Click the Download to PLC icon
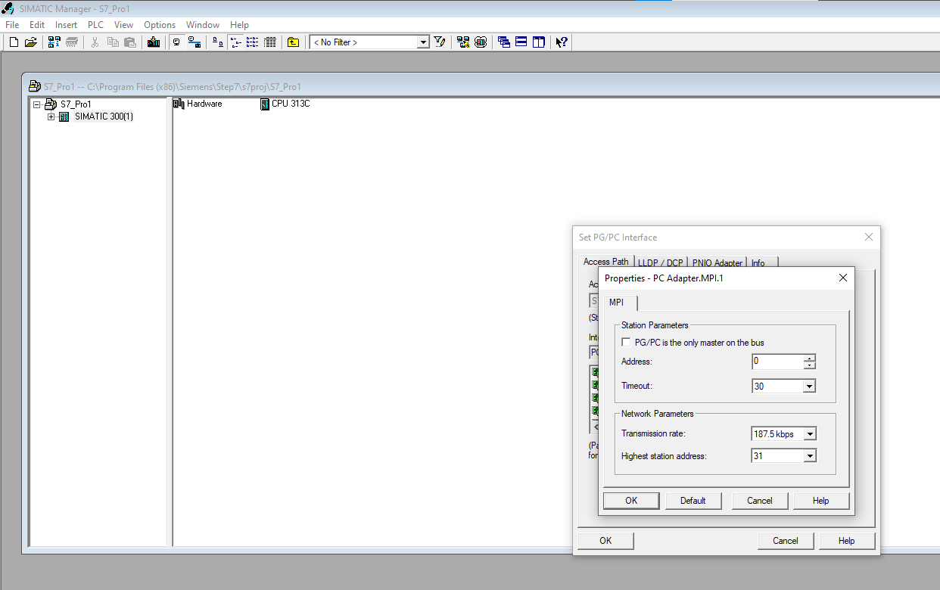The image size is (940, 590). (x=154, y=42)
